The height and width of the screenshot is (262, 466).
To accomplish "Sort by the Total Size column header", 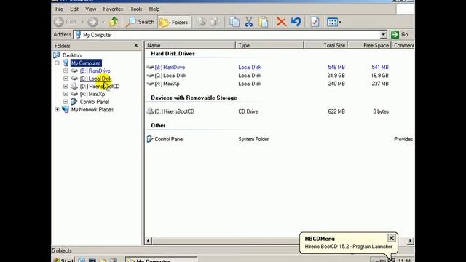I will point(325,45).
